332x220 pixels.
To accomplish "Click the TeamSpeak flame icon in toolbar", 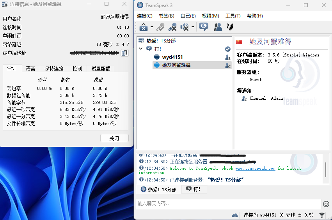I will 230,27.
